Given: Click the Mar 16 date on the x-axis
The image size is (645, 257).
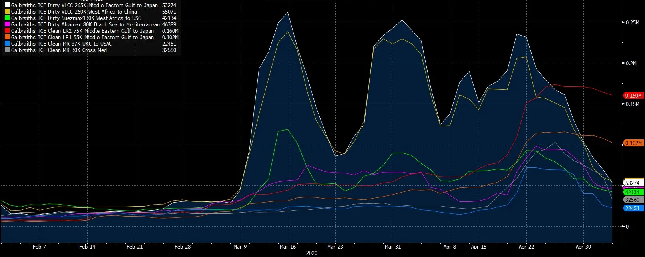Looking at the screenshot, I should [288, 247].
